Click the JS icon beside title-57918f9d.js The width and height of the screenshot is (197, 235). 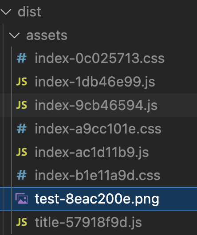(22, 222)
